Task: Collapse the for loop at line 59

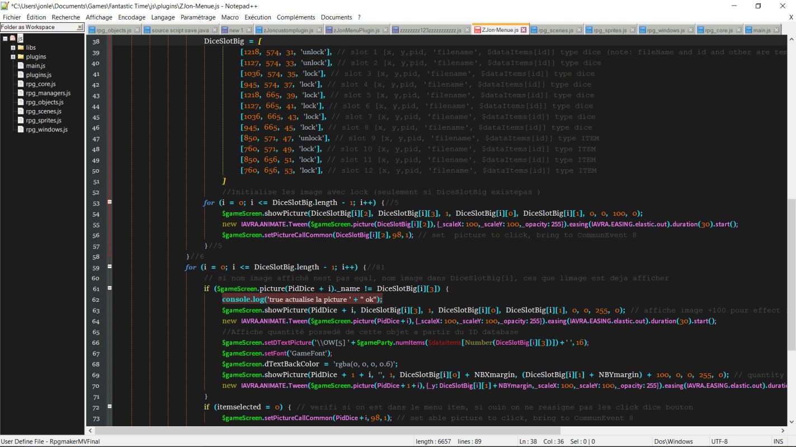Action: click(x=110, y=267)
